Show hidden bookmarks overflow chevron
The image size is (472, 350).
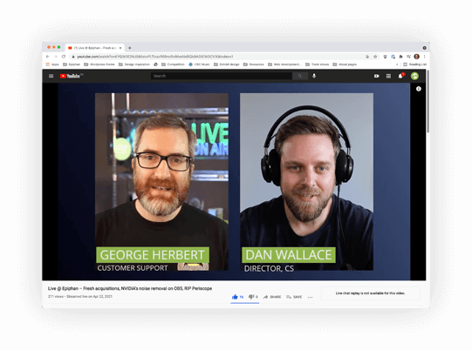(397, 64)
